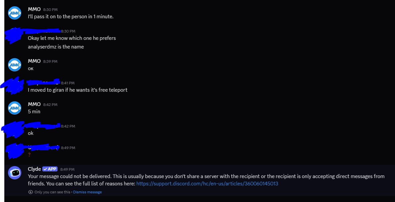The width and height of the screenshot is (395, 202).
Task: Click the verified APP badge next to Clyde
Action: (50, 169)
